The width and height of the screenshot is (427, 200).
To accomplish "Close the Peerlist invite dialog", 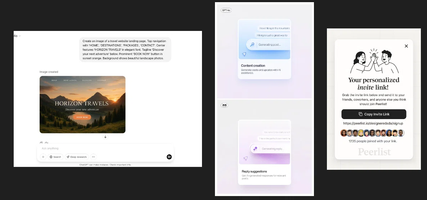I will (x=406, y=46).
